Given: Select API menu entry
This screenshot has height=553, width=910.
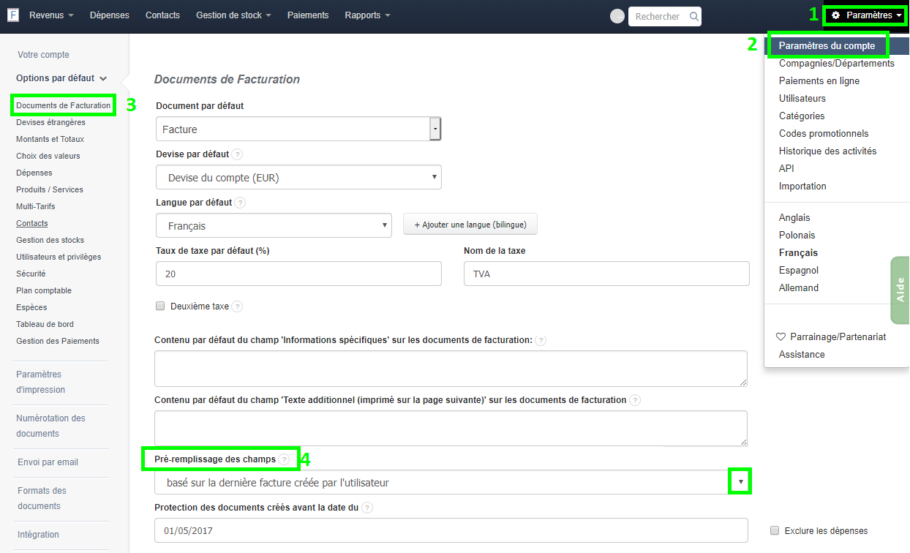Looking at the screenshot, I should (786, 169).
